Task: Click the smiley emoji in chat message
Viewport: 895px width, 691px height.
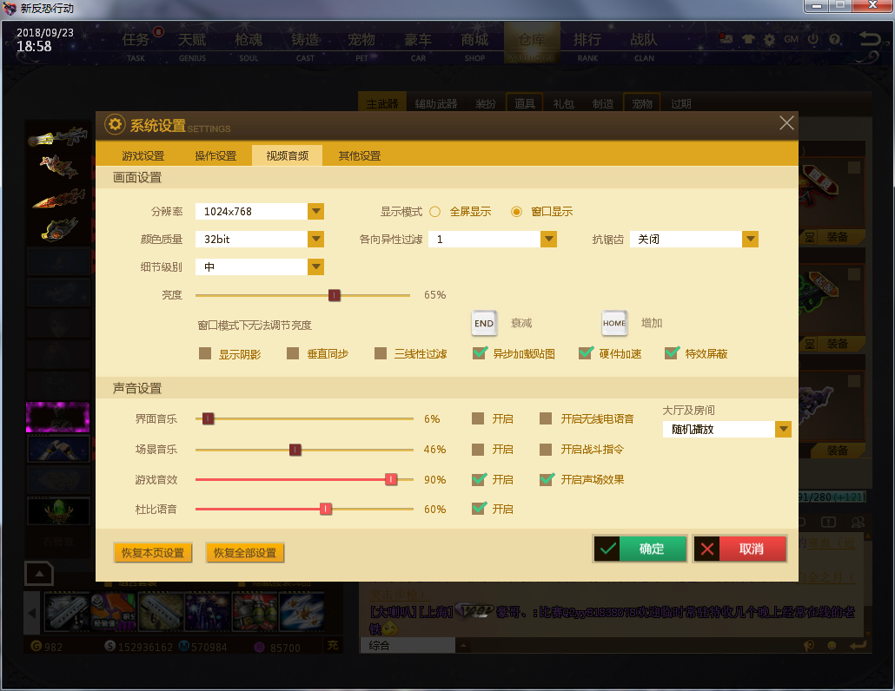Action: (390, 628)
